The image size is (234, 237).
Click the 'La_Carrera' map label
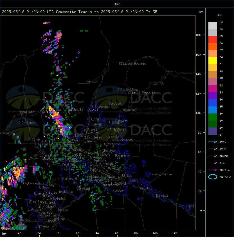tap(31, 183)
